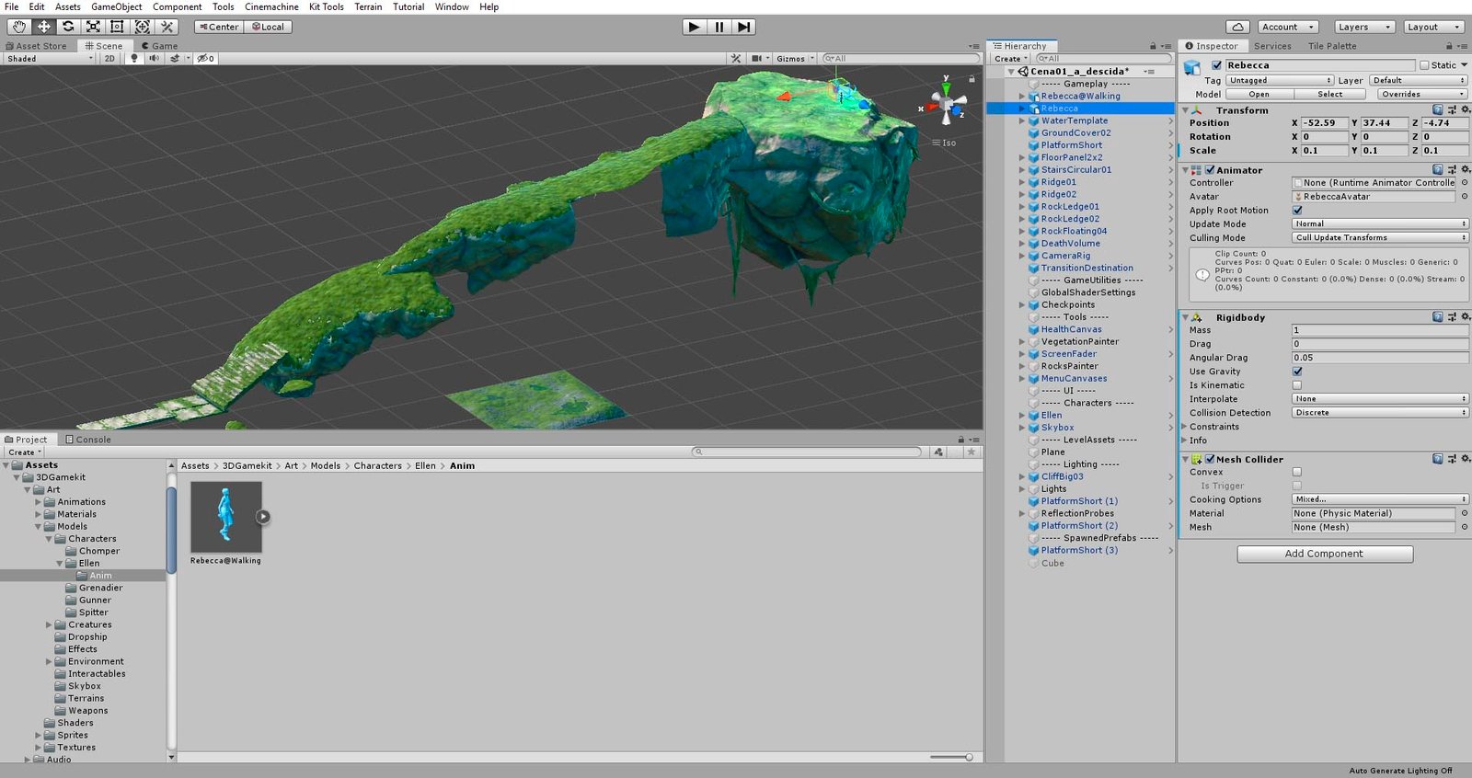The height and width of the screenshot is (778, 1472).
Task: Adjust the project thumbnail size slider
Action: click(x=968, y=757)
